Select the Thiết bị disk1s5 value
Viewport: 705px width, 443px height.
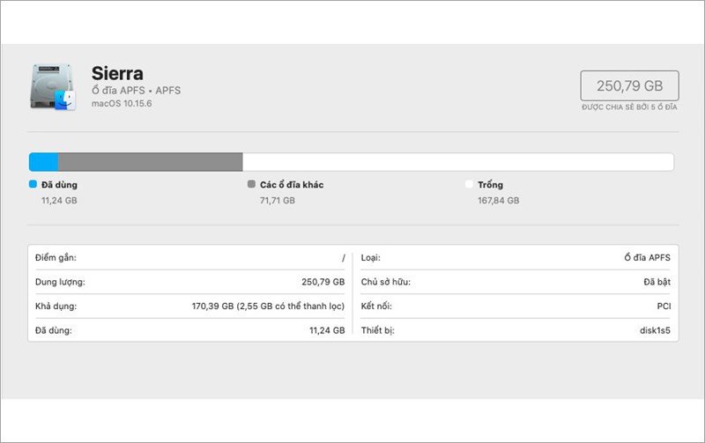point(654,330)
